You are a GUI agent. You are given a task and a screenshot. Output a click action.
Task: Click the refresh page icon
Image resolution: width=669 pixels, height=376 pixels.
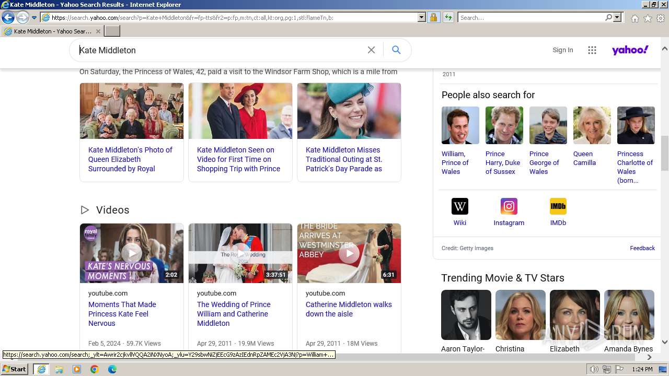coord(448,18)
